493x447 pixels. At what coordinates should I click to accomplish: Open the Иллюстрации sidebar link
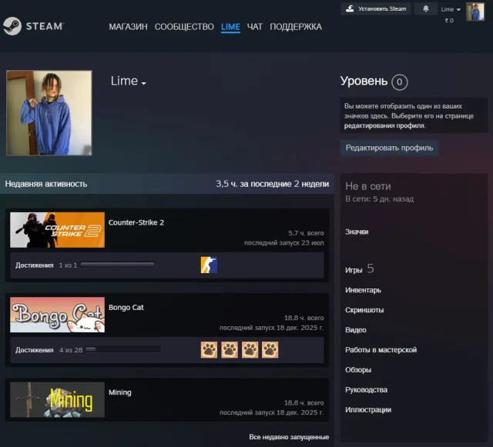pos(368,409)
